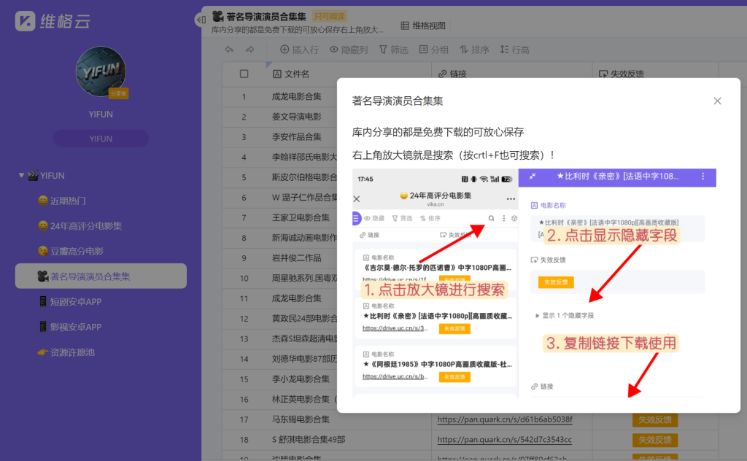The width and height of the screenshot is (747, 461).
Task: Close the 著名导演演员合集集 description dialog
Action: 718,101
